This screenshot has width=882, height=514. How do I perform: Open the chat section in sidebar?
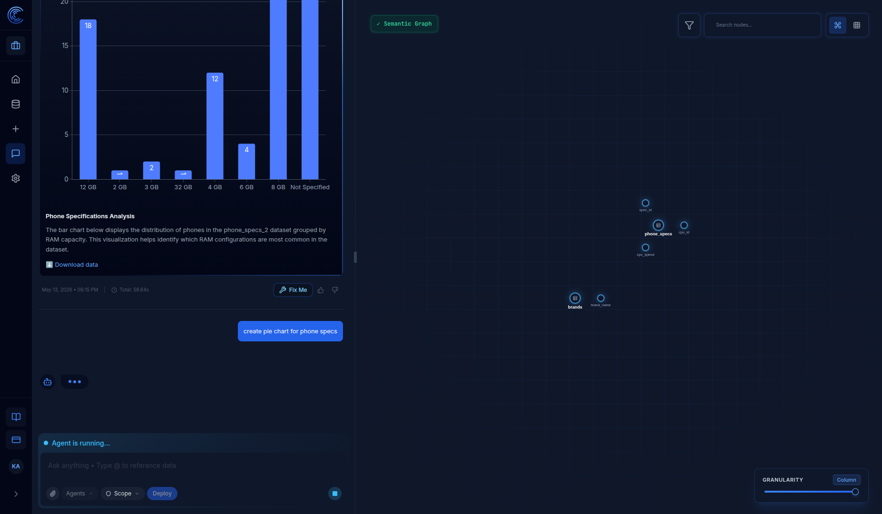pyautogui.click(x=16, y=154)
